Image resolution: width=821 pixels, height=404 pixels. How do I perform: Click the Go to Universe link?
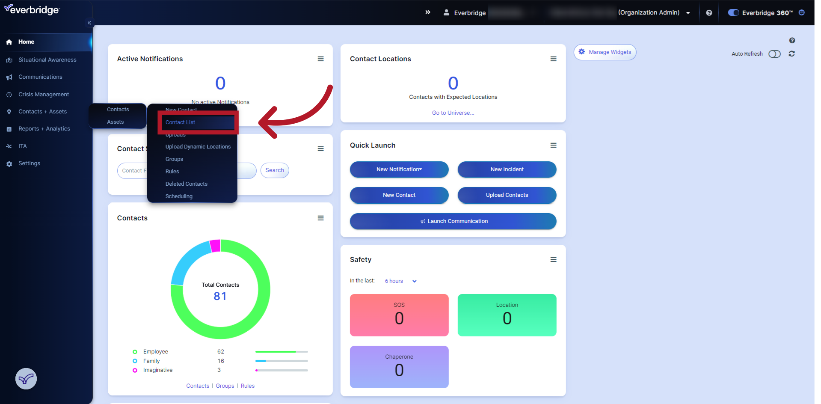click(x=453, y=113)
